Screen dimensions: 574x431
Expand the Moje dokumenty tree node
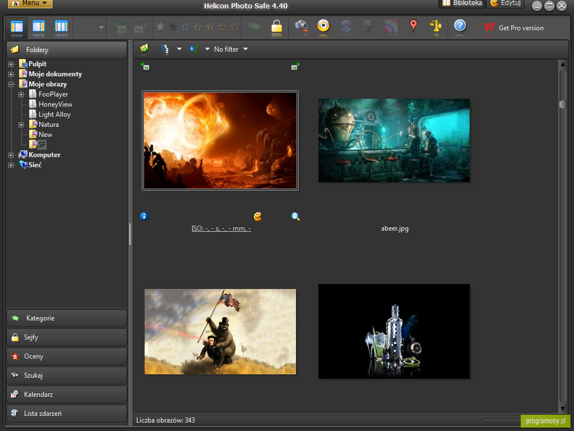click(11, 74)
